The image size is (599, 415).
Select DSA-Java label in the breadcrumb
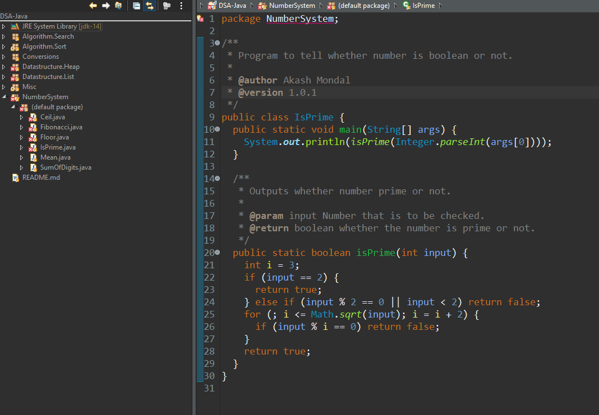[232, 6]
